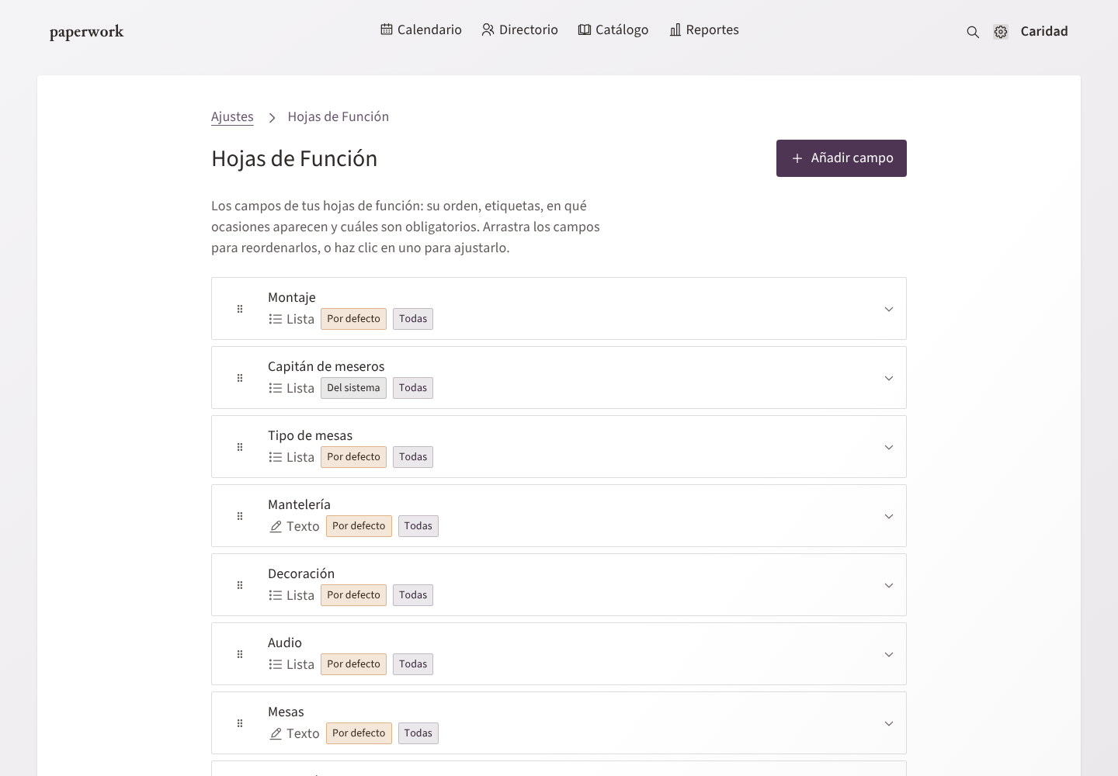Image resolution: width=1118 pixels, height=776 pixels.
Task: Expand the Decoración field
Action: point(889,585)
